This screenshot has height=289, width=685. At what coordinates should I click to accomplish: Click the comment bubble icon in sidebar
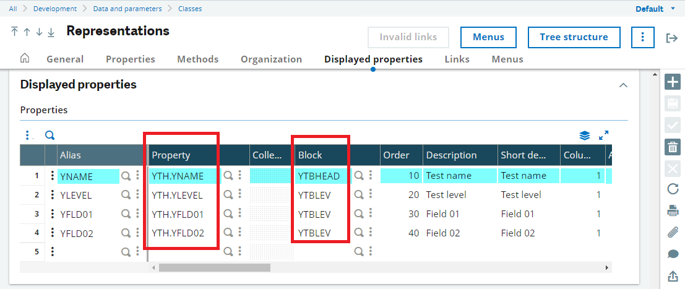[673, 254]
